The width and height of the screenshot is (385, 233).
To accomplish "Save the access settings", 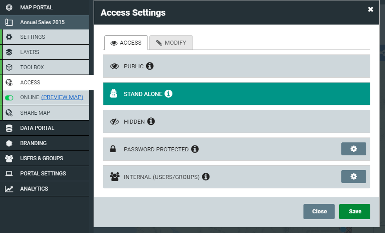I will tap(355, 211).
